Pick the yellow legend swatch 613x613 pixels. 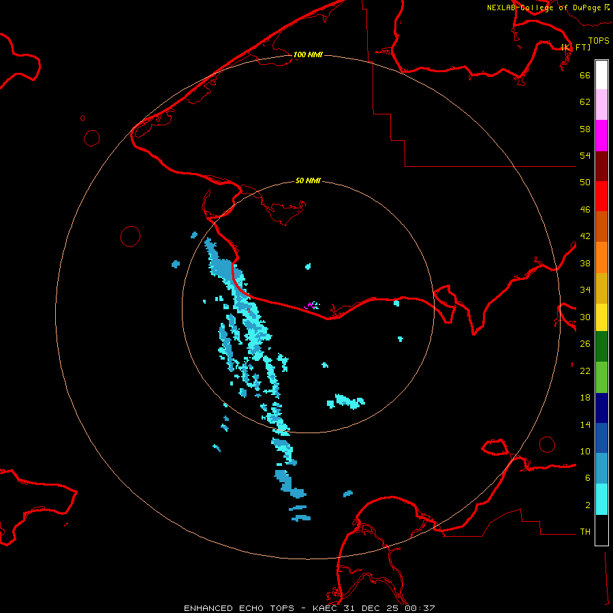tap(601, 317)
